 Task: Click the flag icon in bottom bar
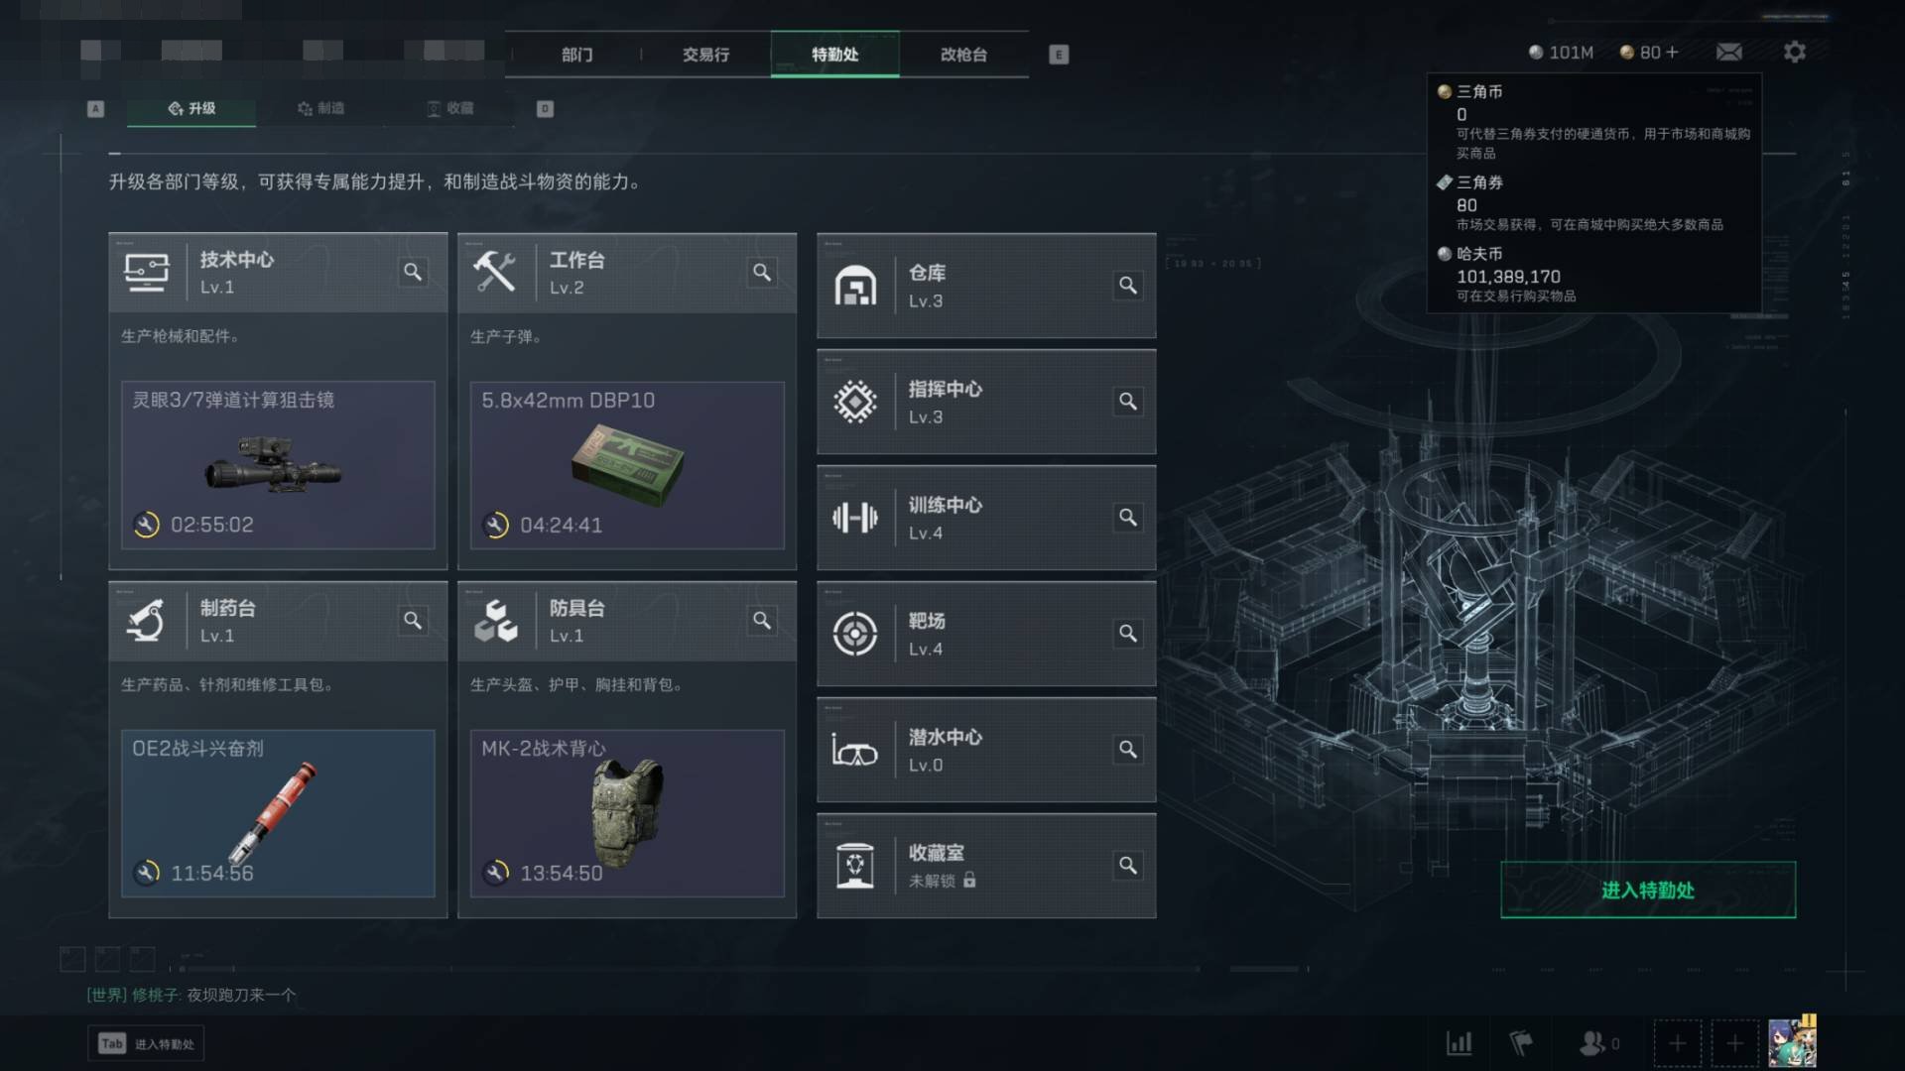pos(1521,1043)
